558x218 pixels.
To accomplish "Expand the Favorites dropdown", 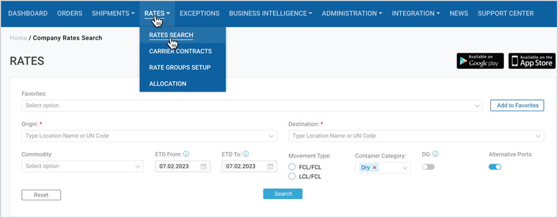I will point(252,105).
